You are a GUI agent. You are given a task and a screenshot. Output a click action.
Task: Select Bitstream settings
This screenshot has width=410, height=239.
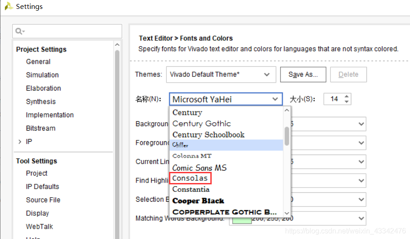coord(40,128)
